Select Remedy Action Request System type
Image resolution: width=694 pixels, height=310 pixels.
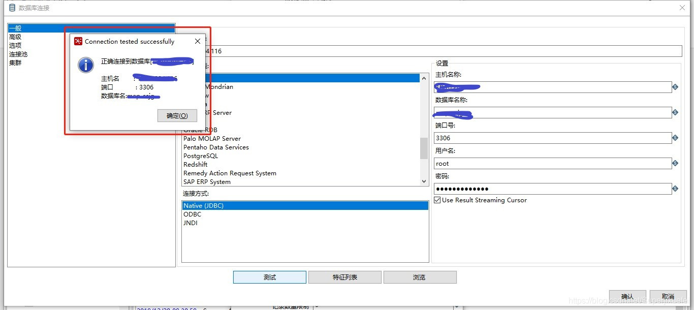pos(230,173)
